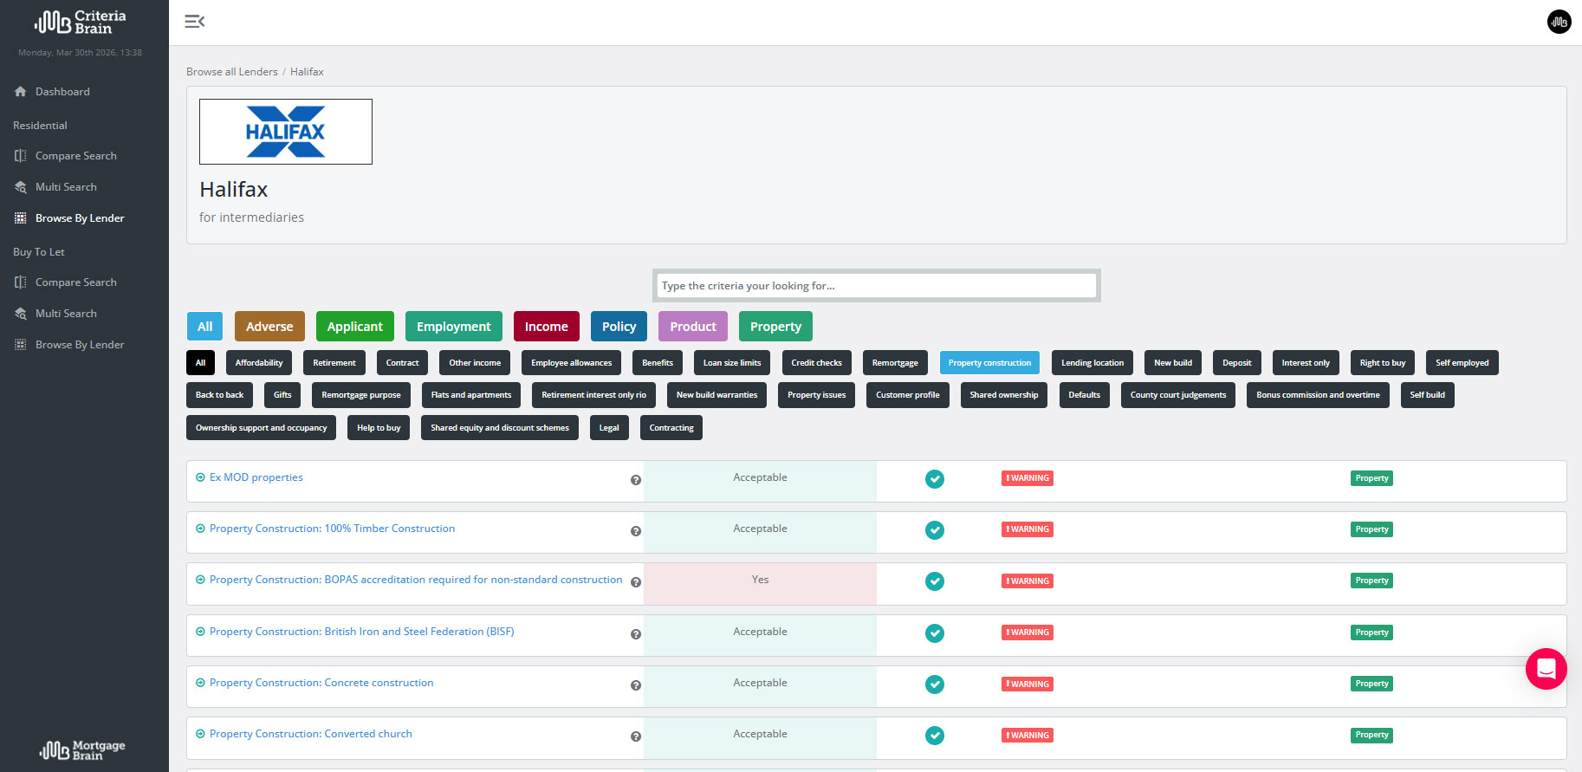Select the Flats and apartments tag

coord(471,395)
